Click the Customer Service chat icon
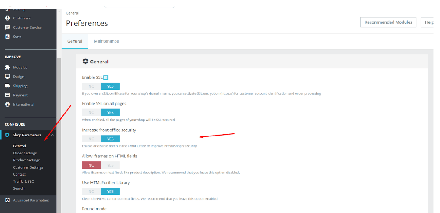Screen dimensions: 440x213 click(x=8, y=28)
